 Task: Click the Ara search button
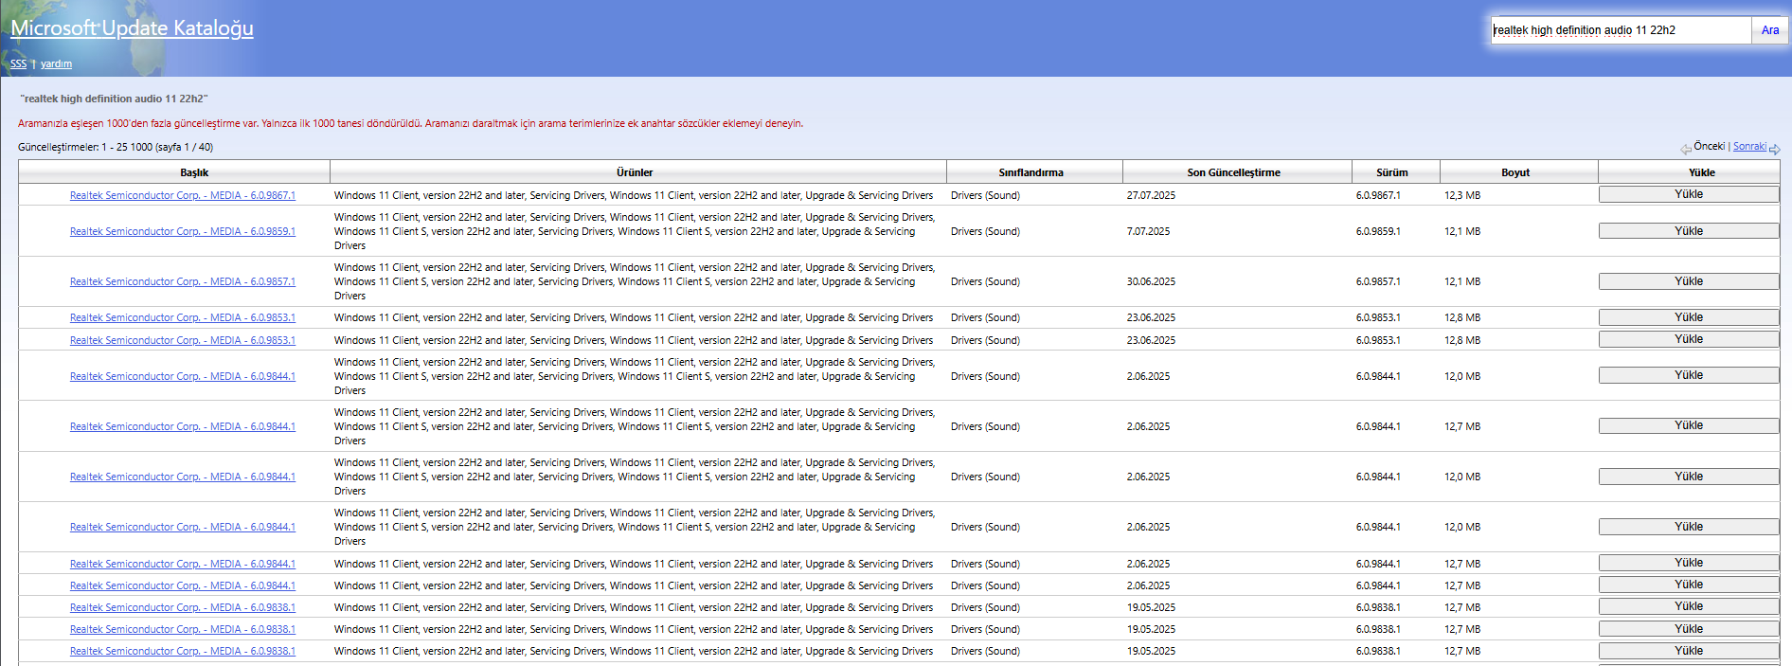(x=1770, y=30)
